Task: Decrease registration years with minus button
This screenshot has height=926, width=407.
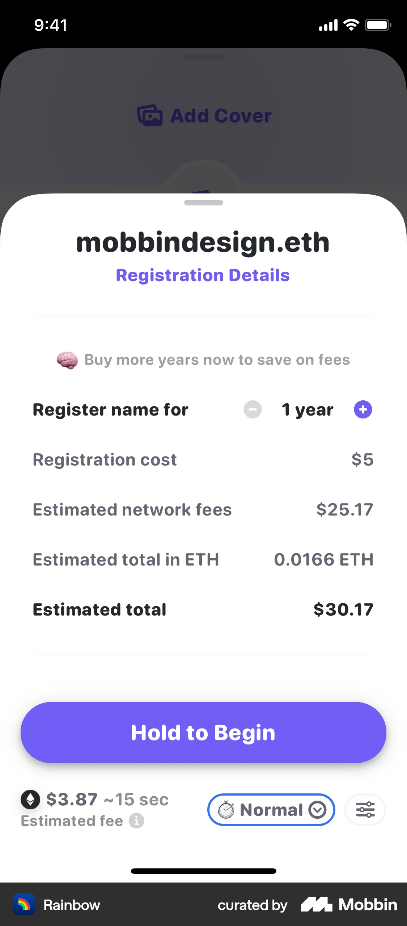Action: pos(253,410)
